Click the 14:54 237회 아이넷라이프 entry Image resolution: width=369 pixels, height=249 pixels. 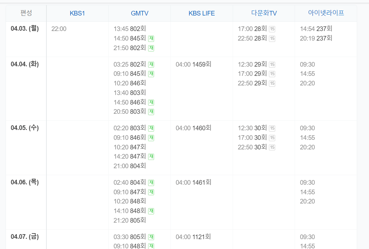[316, 29]
